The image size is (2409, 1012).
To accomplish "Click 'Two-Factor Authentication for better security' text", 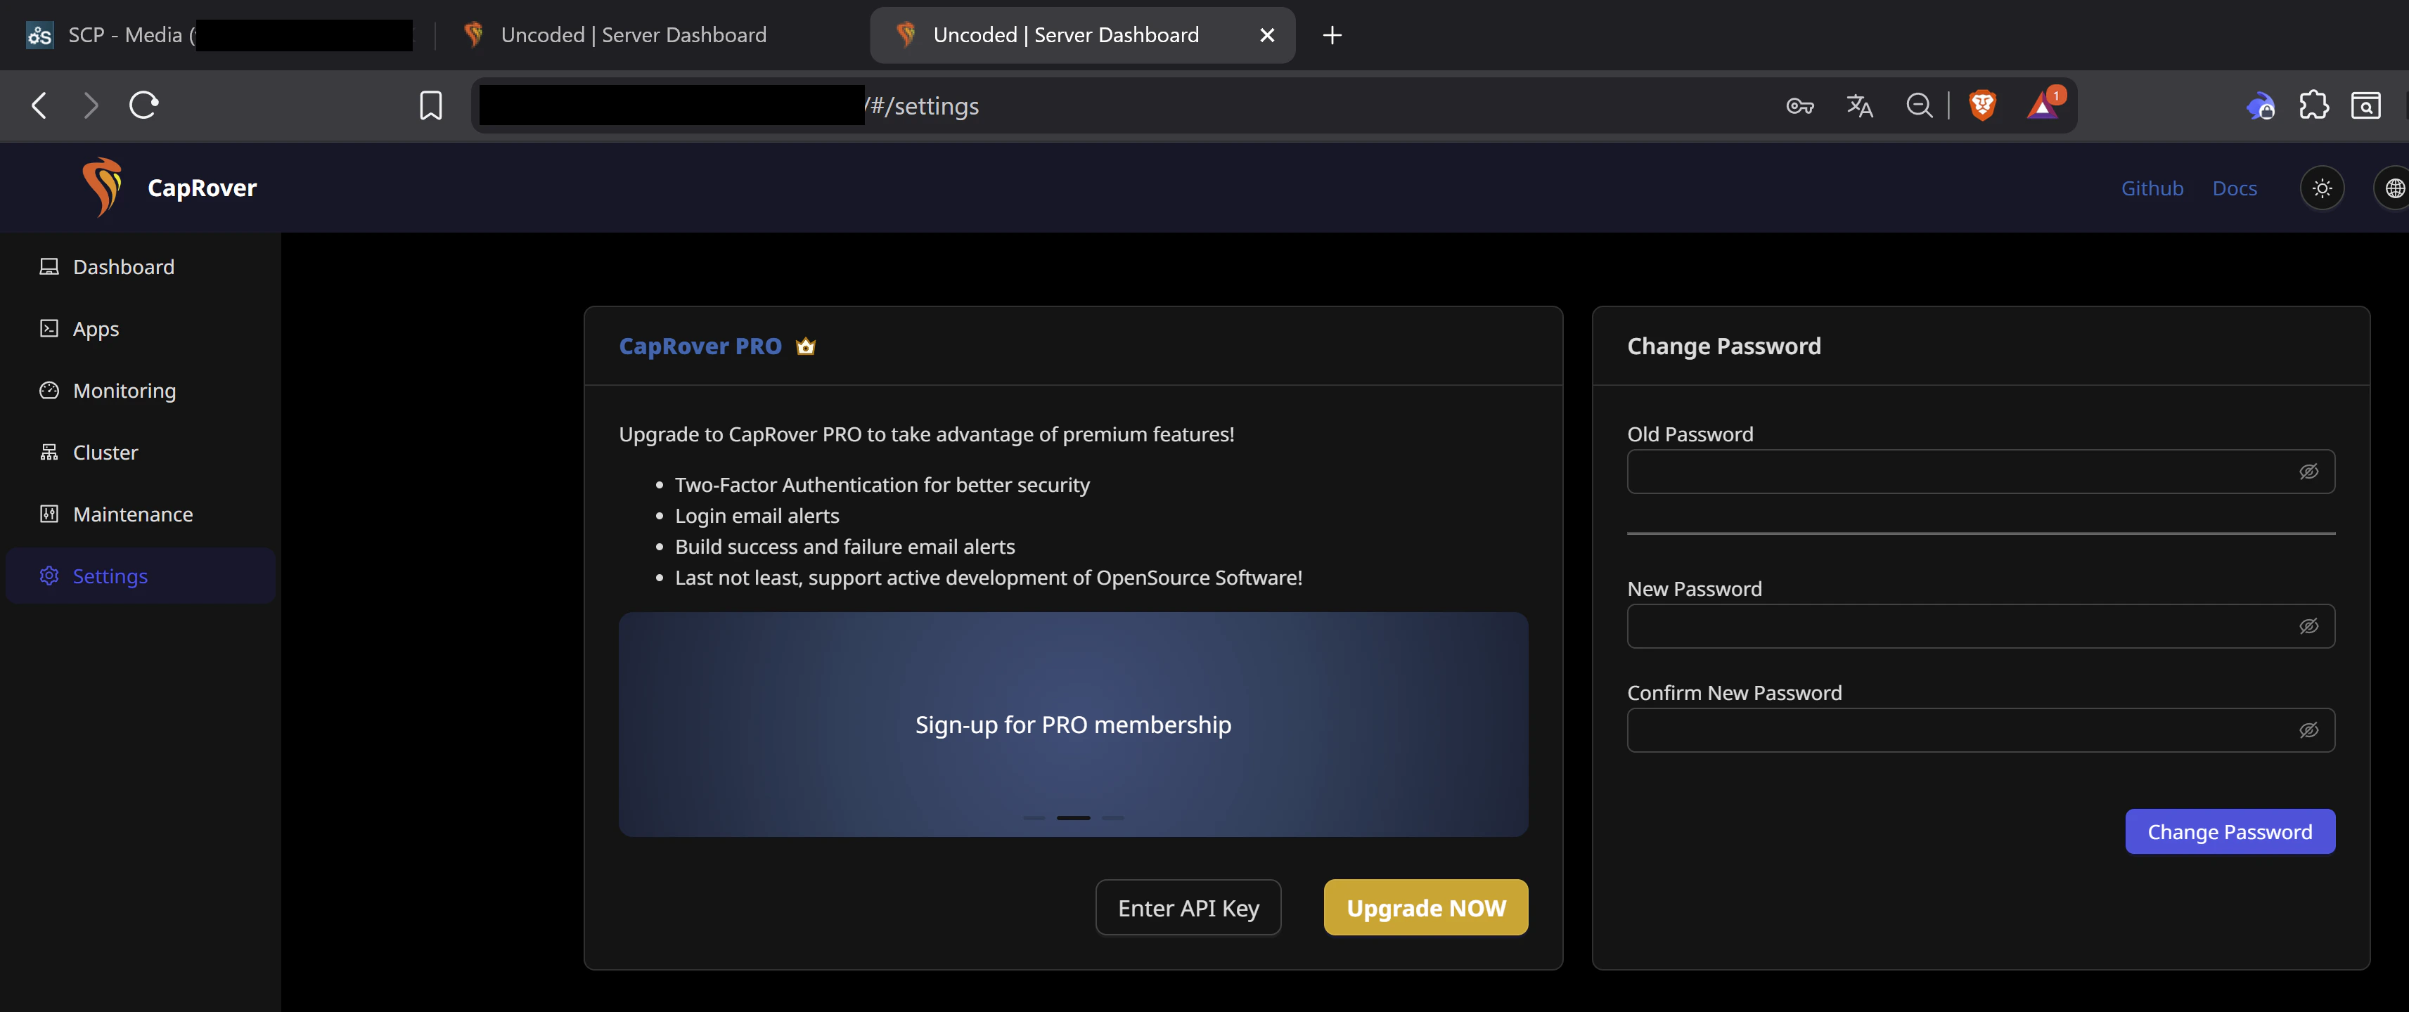I will [882, 485].
